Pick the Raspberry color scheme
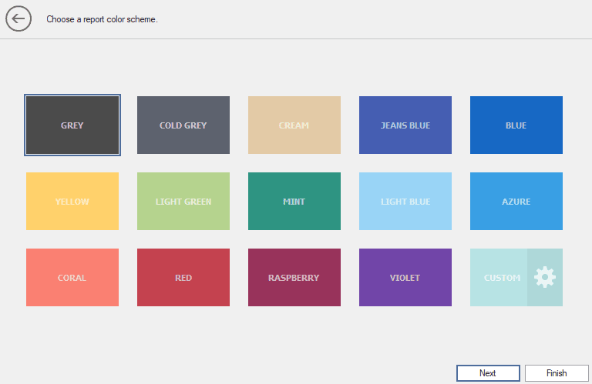The image size is (592, 384). pos(294,277)
